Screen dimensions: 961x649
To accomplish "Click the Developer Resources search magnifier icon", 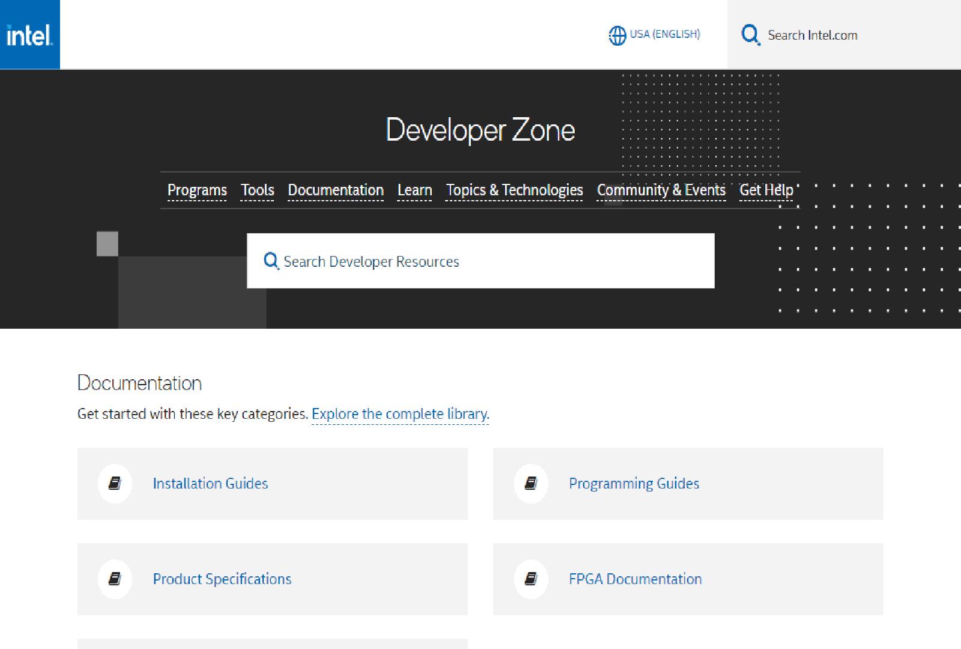I will (x=271, y=261).
